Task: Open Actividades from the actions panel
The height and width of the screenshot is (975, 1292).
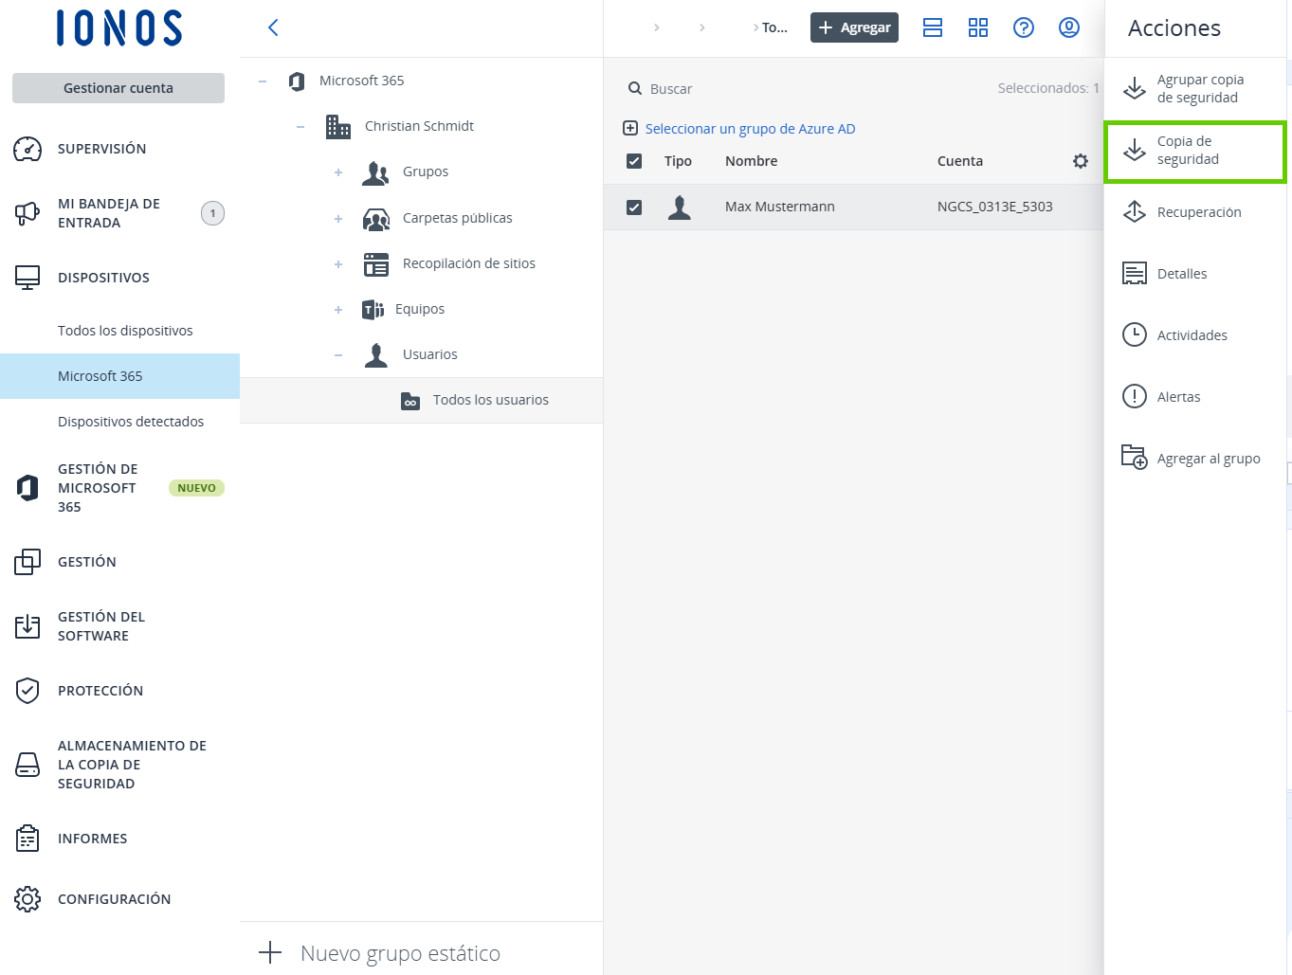Action: (1192, 335)
